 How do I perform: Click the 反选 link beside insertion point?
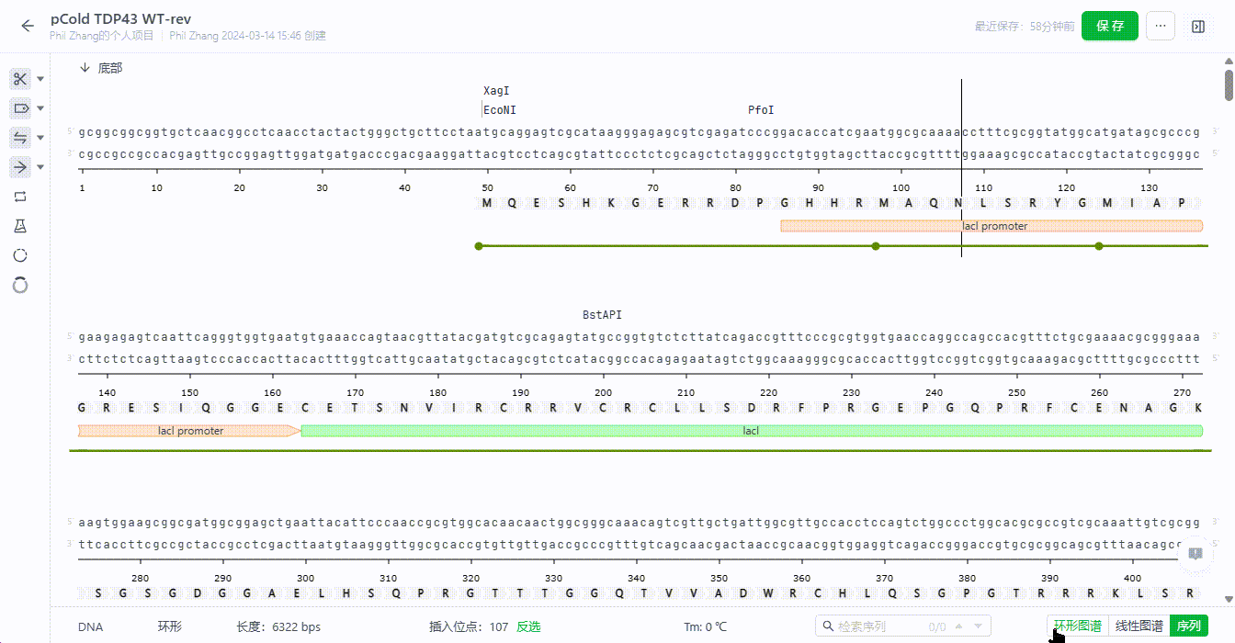point(528,627)
